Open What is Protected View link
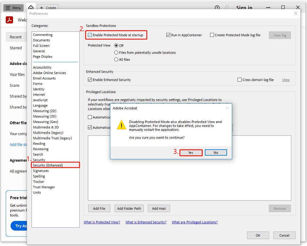This screenshot has height=246, width=307. 102,222
